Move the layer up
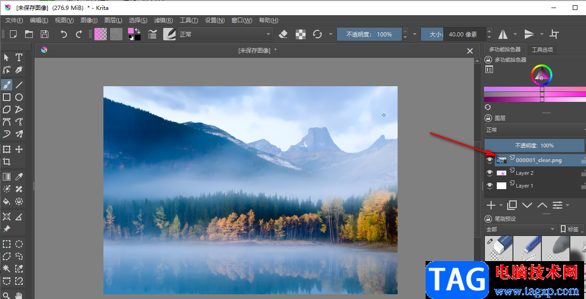586x299 pixels. point(542,205)
